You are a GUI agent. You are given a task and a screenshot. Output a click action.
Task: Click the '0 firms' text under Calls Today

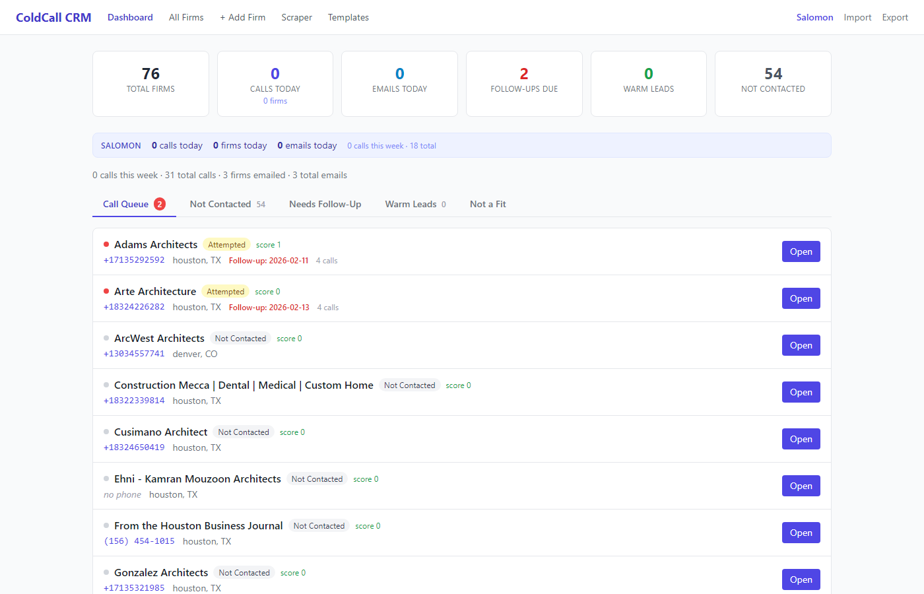pos(275,101)
